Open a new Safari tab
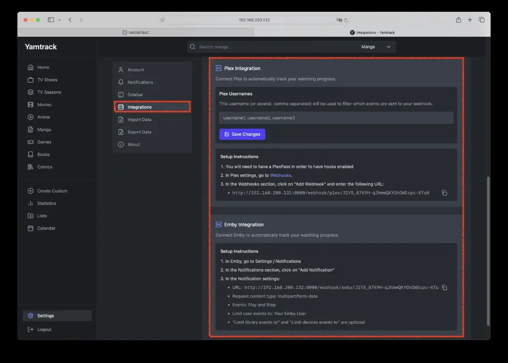 pos(470,20)
